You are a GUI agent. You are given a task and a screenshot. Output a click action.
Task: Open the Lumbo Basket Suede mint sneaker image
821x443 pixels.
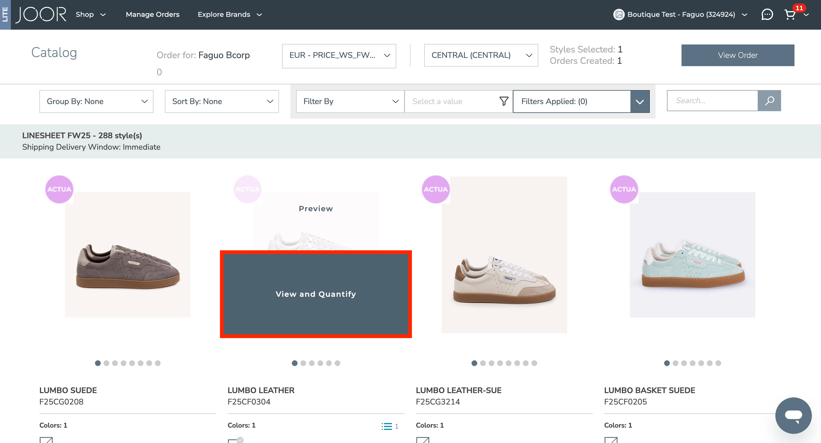(x=692, y=255)
